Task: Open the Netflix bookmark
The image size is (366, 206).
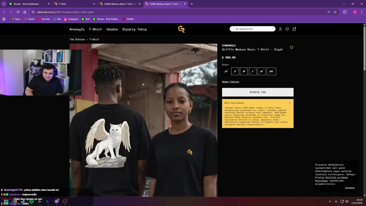Action: coord(128,19)
